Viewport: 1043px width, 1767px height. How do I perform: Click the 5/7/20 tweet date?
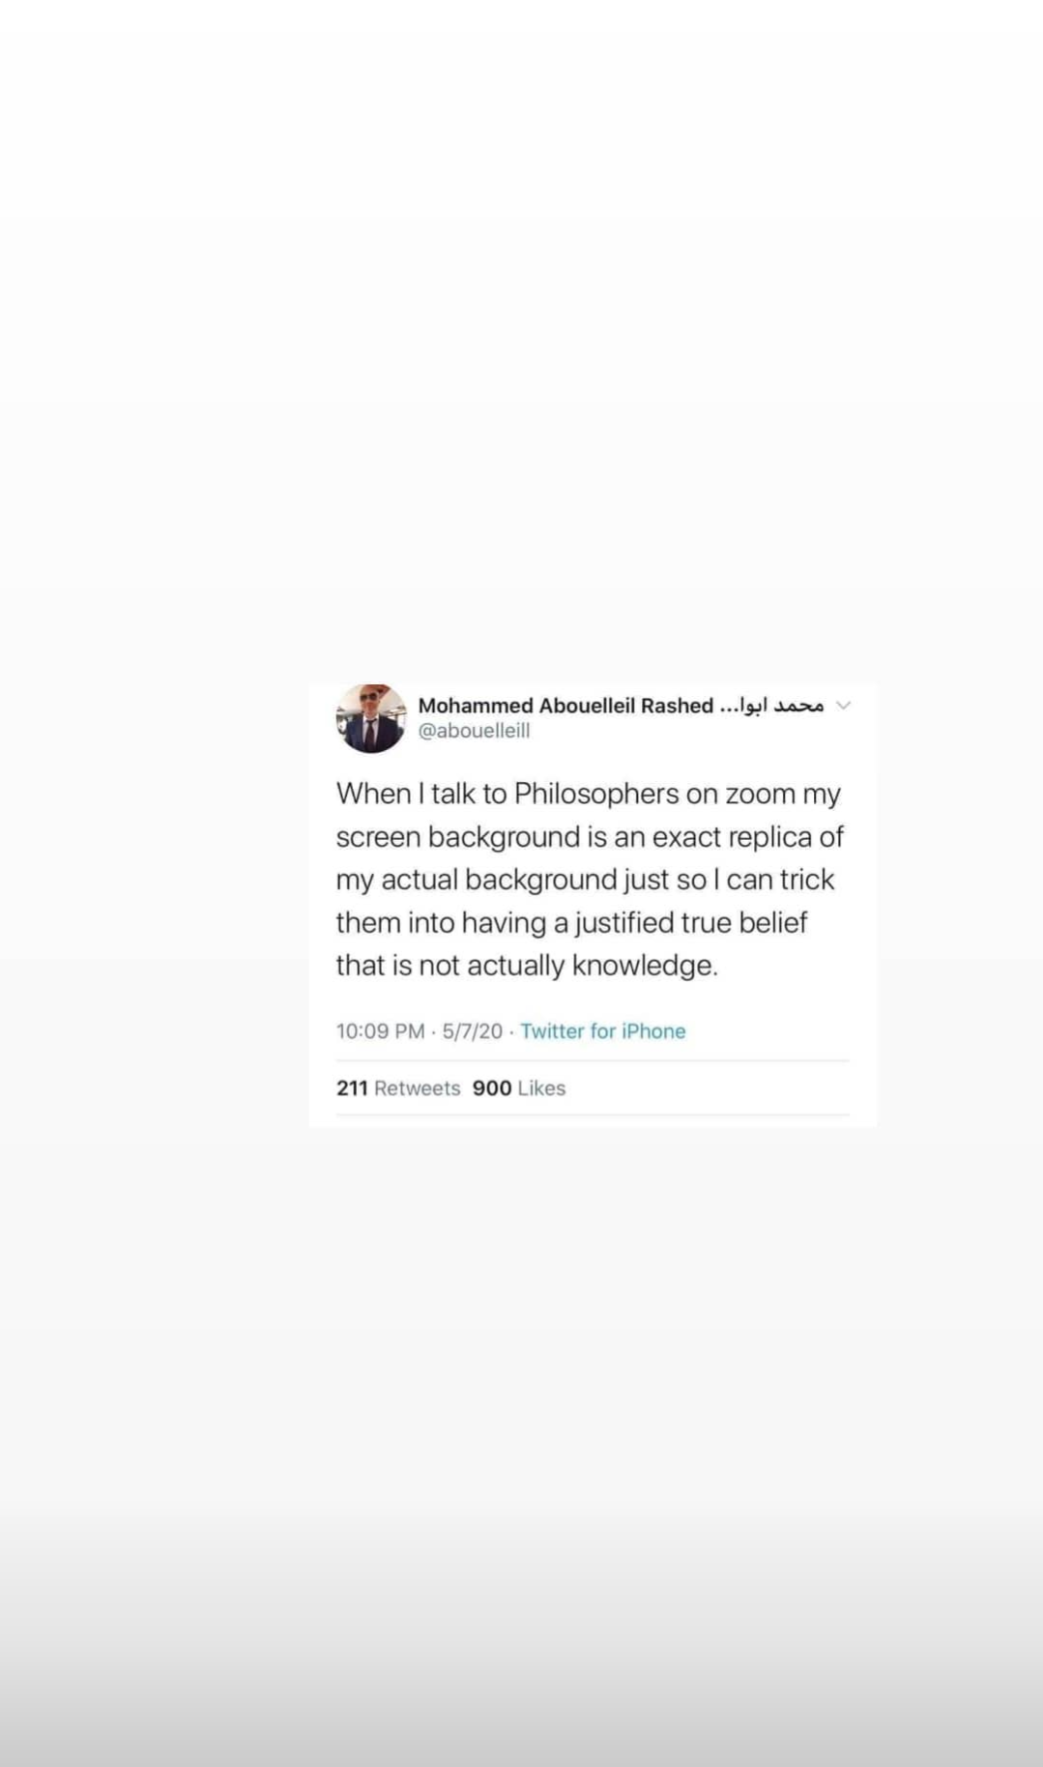[x=472, y=1031]
